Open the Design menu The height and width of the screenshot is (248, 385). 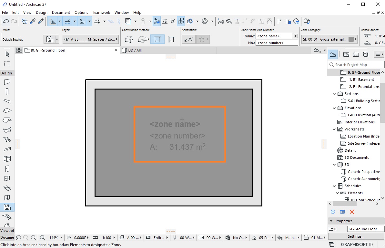point(42,13)
